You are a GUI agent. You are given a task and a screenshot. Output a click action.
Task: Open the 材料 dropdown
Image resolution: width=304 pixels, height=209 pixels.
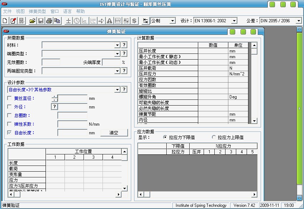(x=117, y=45)
